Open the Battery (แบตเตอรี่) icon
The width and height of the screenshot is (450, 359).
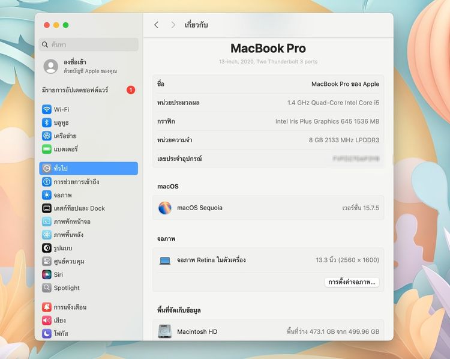[46, 149]
